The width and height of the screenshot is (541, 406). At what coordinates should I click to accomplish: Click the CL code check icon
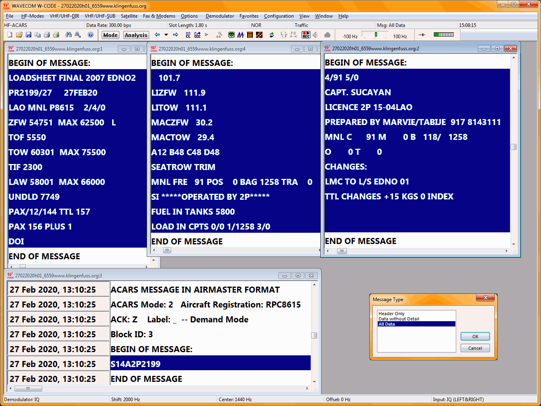tap(188, 35)
